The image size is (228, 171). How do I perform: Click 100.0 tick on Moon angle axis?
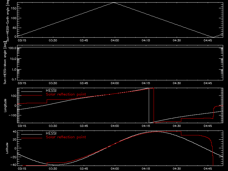(12, 48)
